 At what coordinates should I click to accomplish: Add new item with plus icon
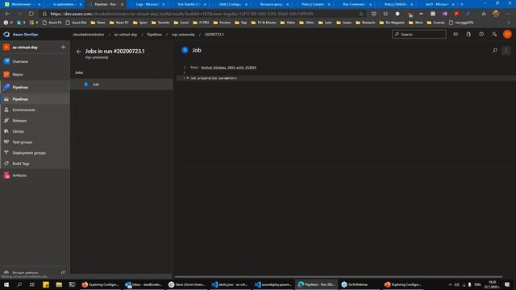63,48
